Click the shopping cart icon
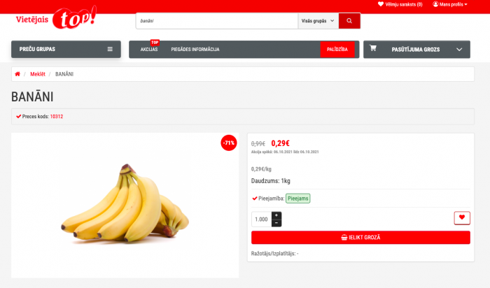The image size is (490, 288). (373, 48)
